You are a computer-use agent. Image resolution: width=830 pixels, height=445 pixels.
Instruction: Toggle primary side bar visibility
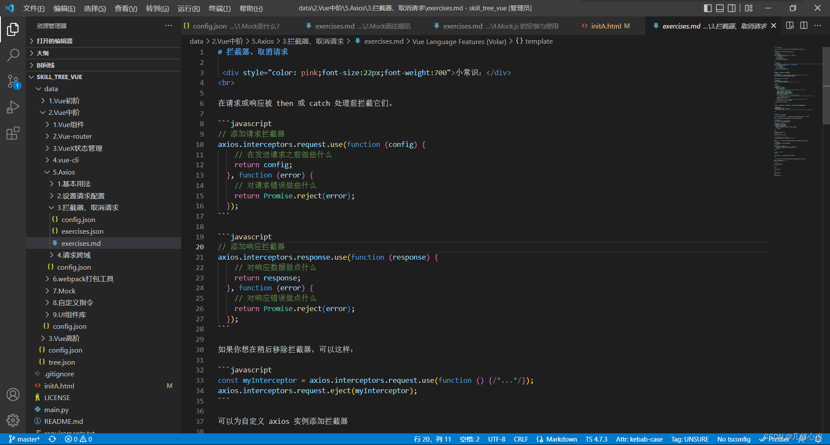pos(708,8)
